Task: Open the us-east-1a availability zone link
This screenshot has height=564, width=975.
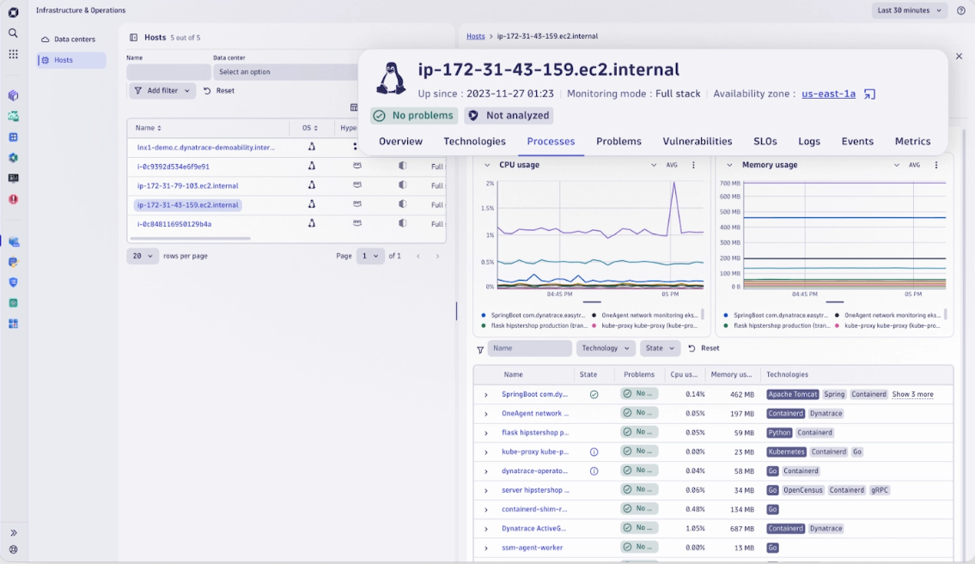Action: [x=827, y=94]
